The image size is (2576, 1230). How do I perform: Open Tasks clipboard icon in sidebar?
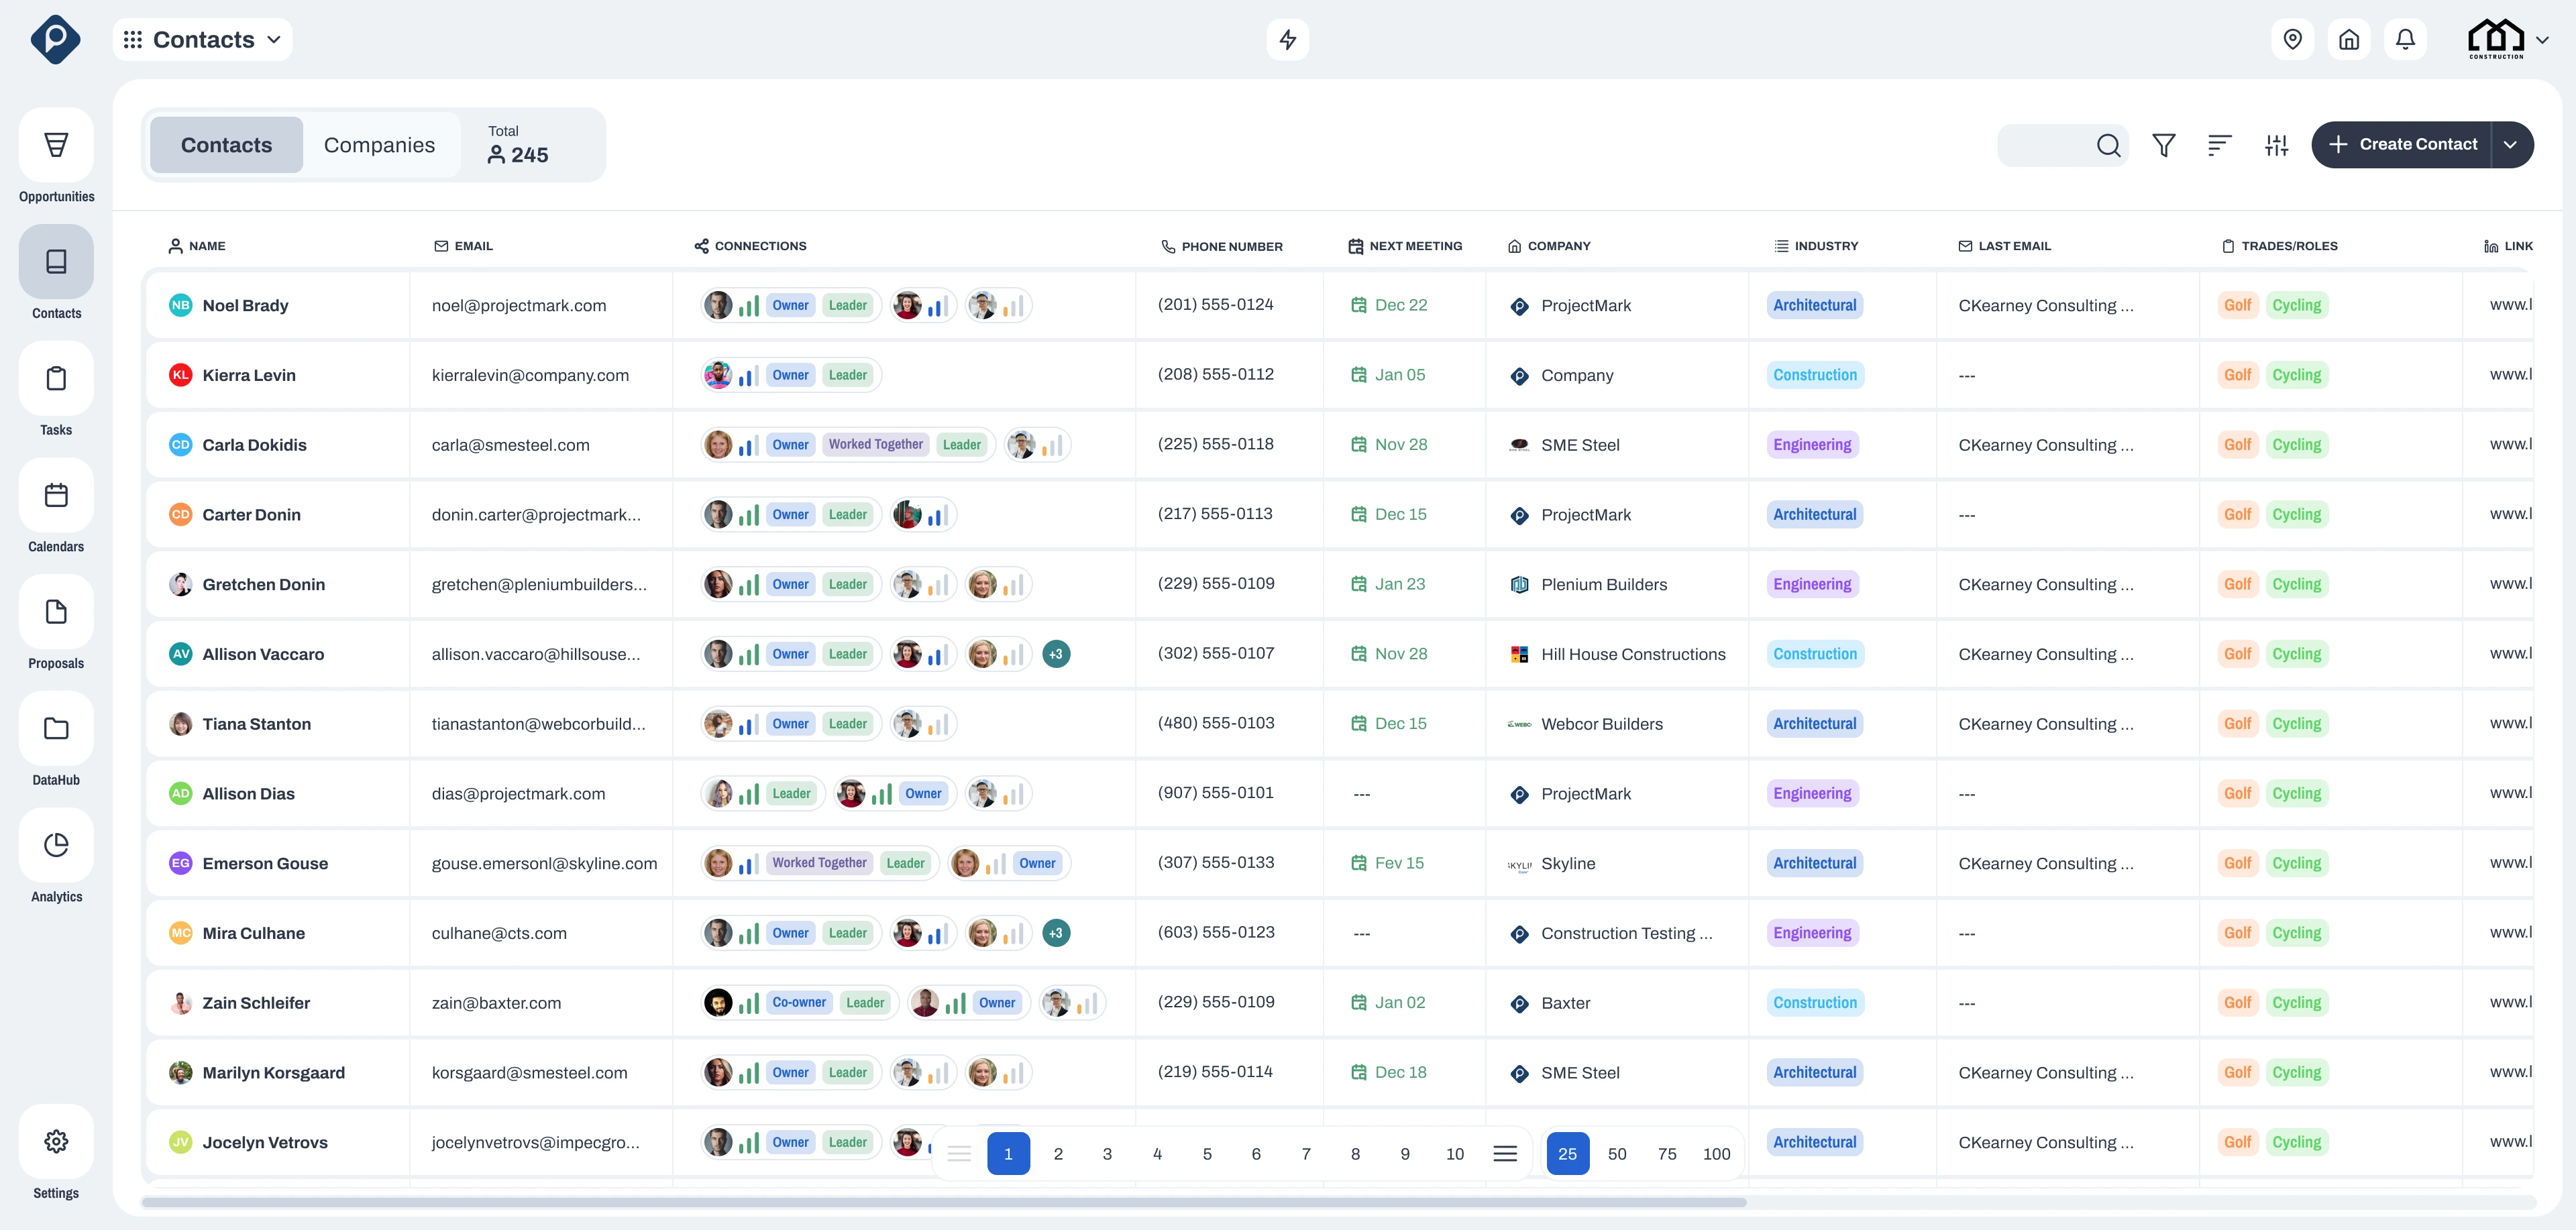(x=56, y=379)
